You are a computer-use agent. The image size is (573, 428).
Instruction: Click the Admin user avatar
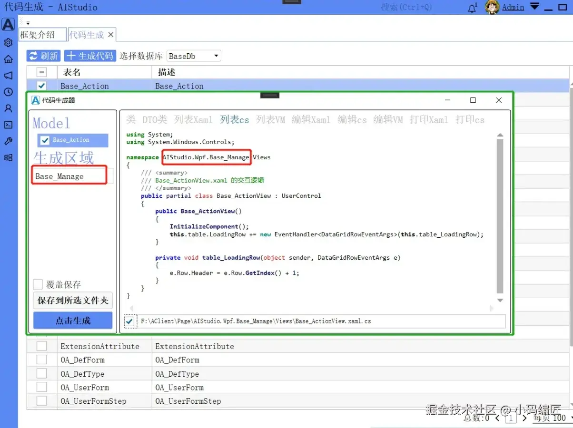tap(492, 7)
